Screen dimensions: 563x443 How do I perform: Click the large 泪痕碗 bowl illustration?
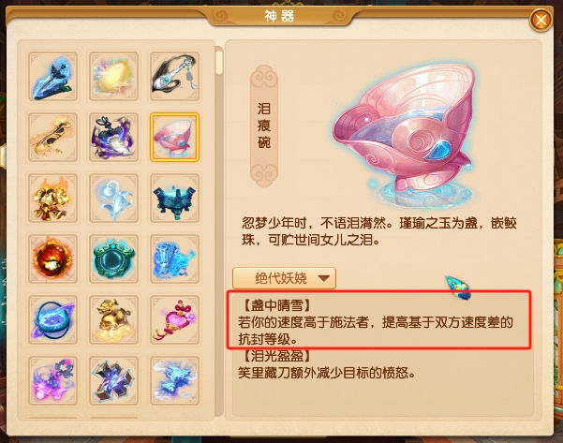pos(404,135)
